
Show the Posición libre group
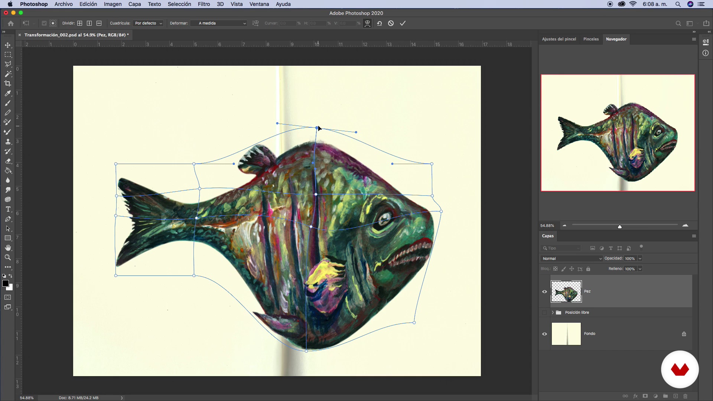tap(544, 312)
